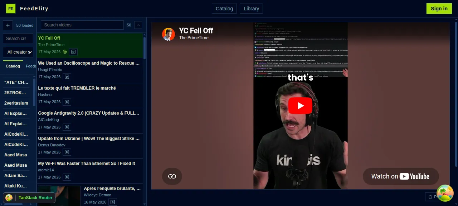Select the first Aaed Musa creator
The height and width of the screenshot is (206, 458).
pos(16,155)
